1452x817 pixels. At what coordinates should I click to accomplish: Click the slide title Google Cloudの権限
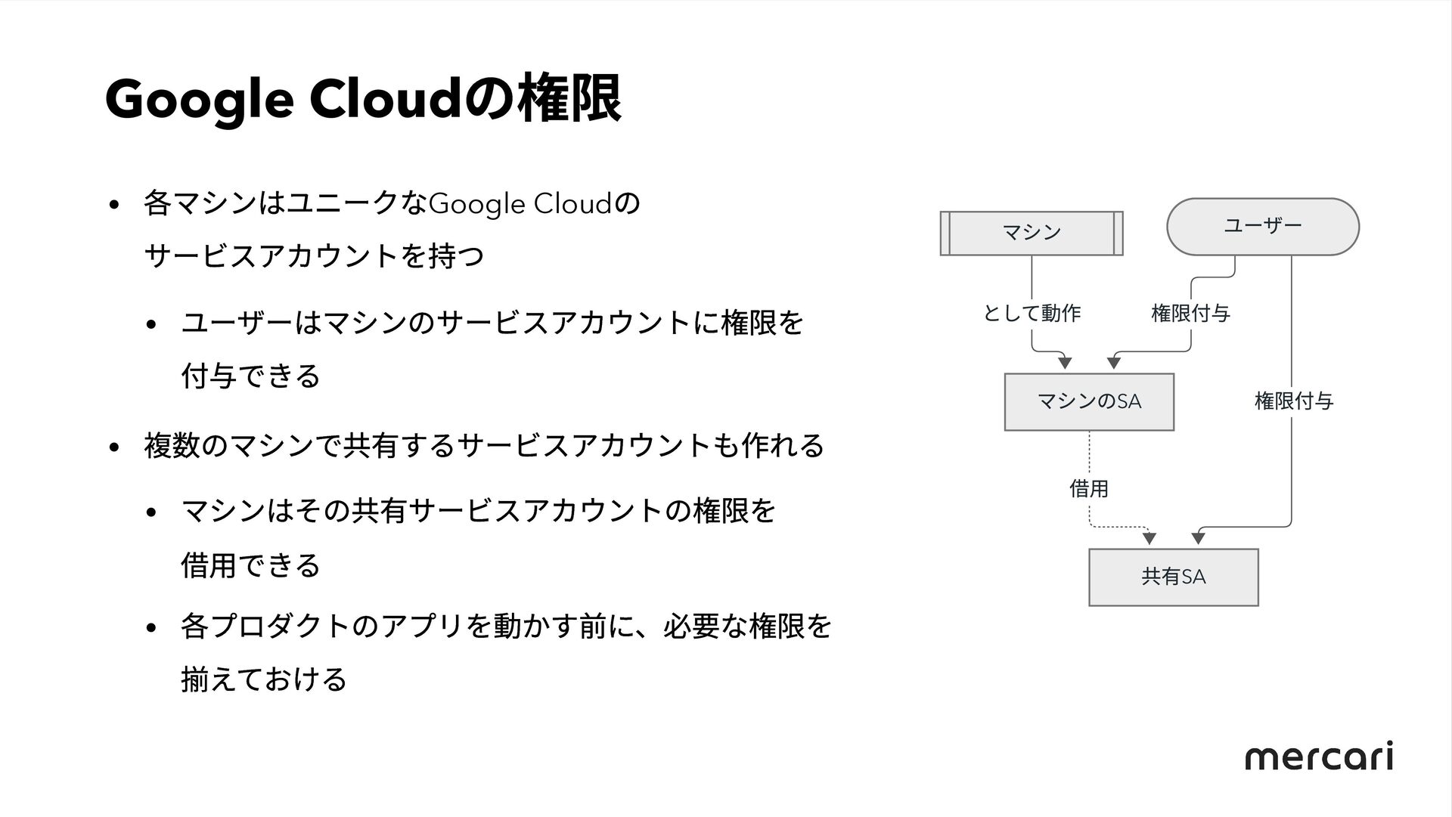coord(364,99)
